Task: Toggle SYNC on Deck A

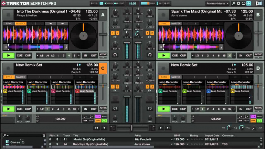Action: (9, 24)
